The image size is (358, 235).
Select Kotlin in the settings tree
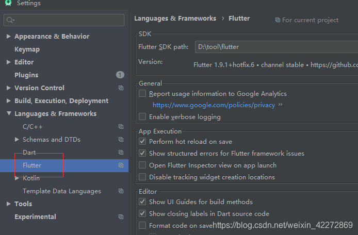[x=31, y=178]
